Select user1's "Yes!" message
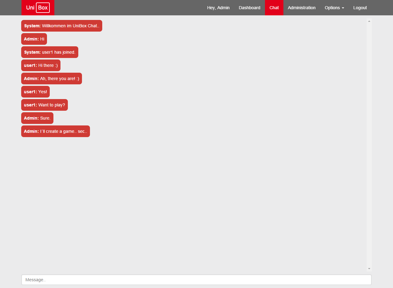This screenshot has width=393, height=288. pyautogui.click(x=35, y=92)
